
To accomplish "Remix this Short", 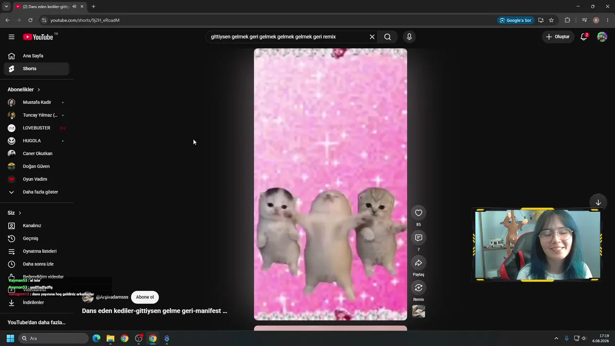I will 418,288.
